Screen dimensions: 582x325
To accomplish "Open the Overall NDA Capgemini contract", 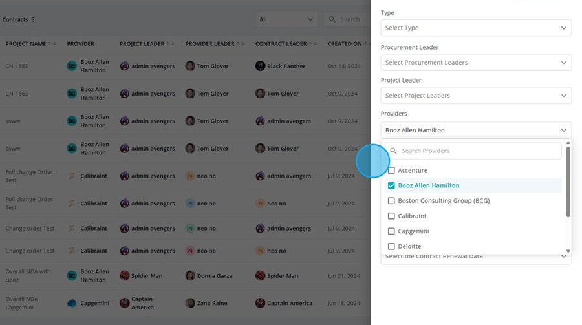I will (21, 303).
